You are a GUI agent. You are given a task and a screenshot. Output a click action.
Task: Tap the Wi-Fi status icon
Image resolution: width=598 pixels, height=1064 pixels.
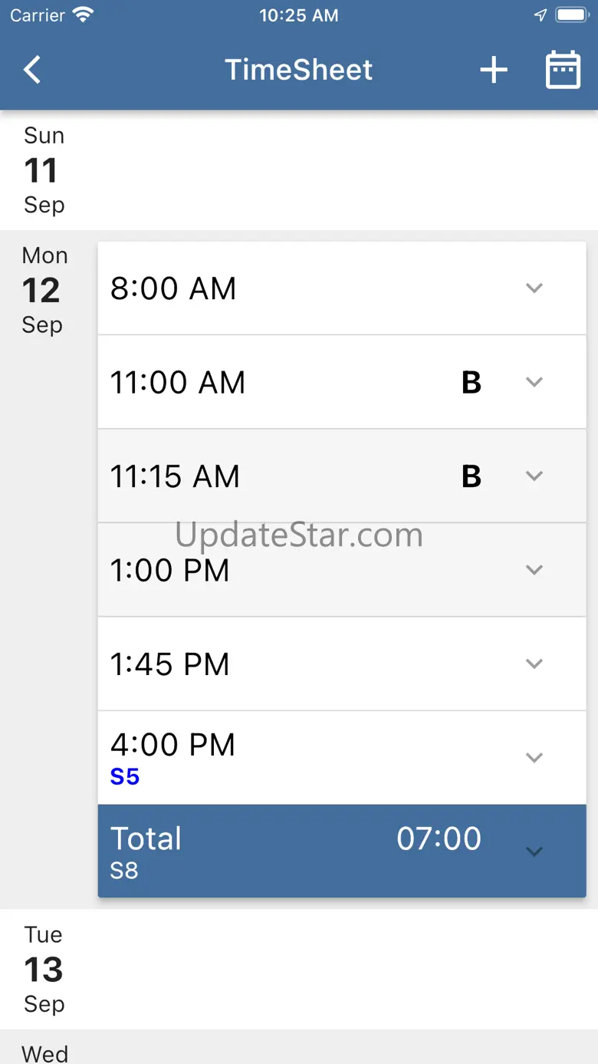pos(82,15)
